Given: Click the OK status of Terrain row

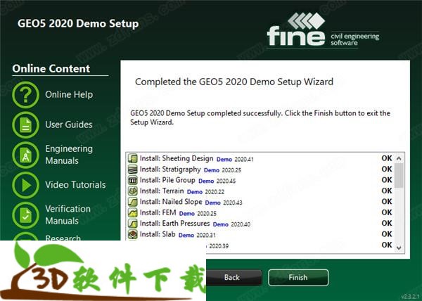Looking at the screenshot, I should pos(387,191).
